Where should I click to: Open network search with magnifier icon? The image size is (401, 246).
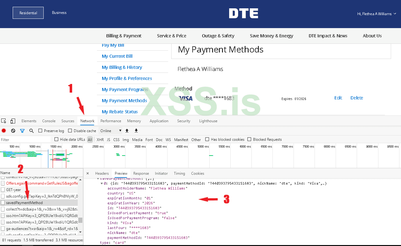[x=31, y=131]
